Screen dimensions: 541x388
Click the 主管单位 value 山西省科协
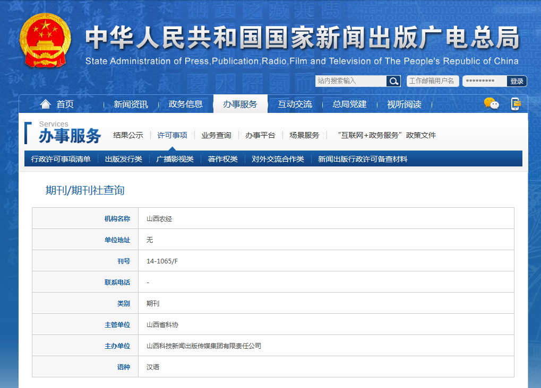[162, 324]
